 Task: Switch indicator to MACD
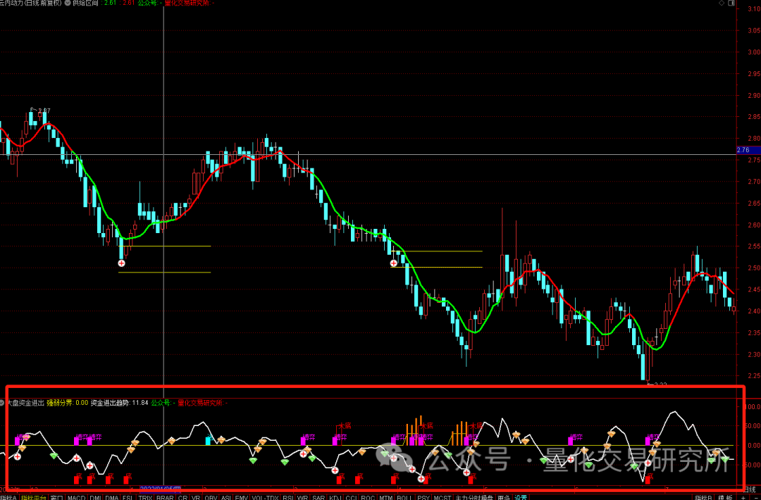(76, 498)
